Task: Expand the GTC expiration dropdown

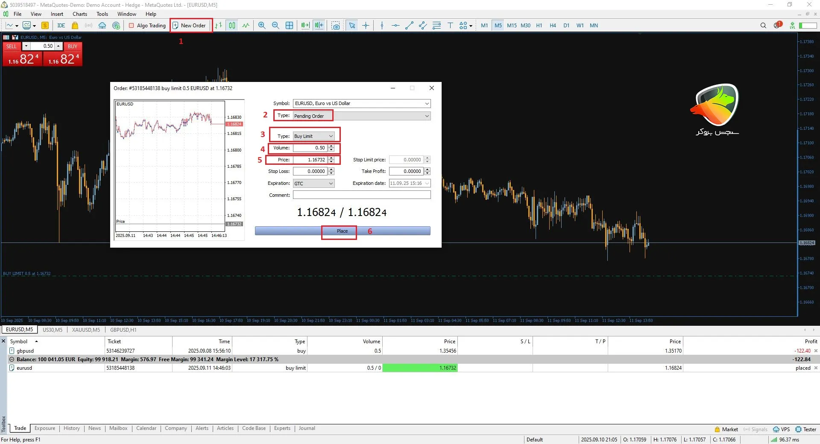Action: [x=331, y=184]
